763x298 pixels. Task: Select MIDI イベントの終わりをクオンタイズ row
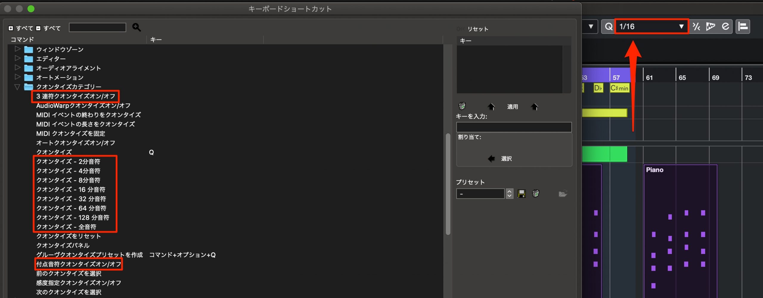point(88,115)
